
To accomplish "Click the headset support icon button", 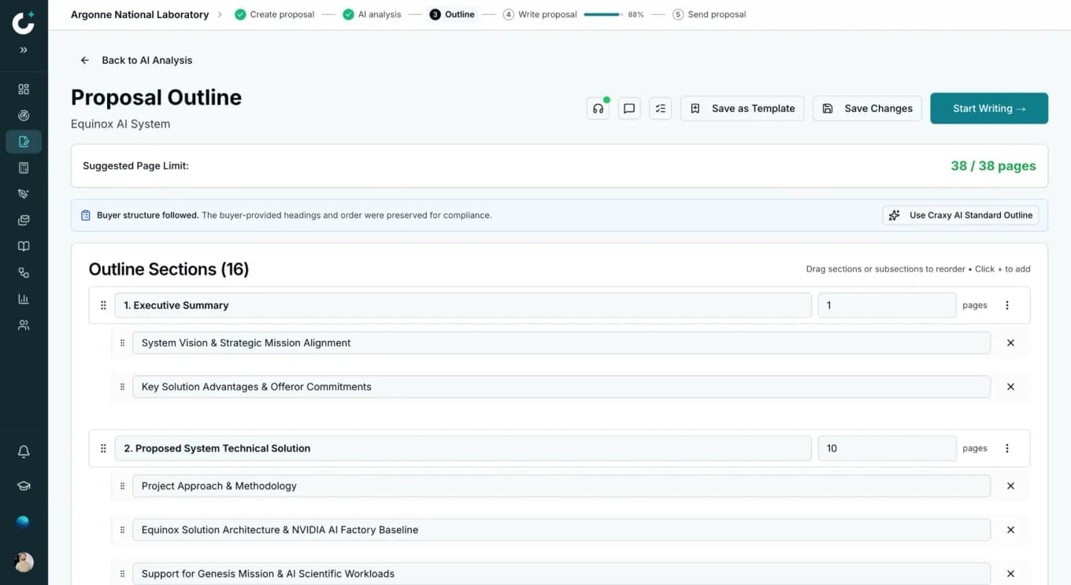I will click(x=598, y=109).
